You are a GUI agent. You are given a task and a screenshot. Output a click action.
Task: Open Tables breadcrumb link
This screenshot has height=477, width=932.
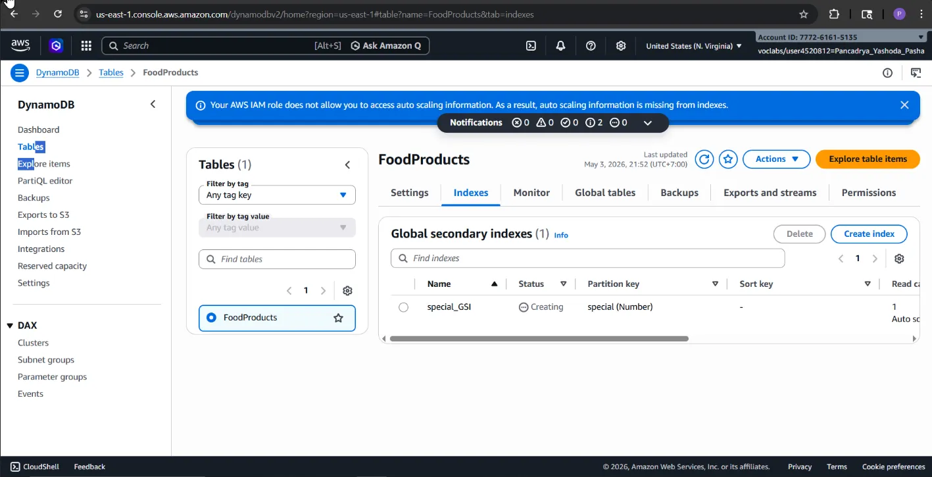coord(111,72)
